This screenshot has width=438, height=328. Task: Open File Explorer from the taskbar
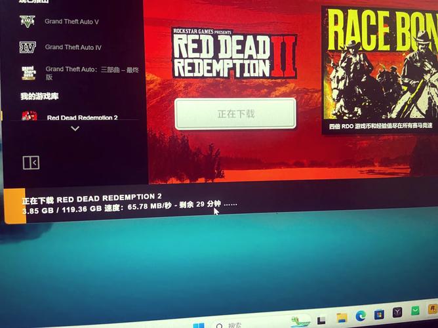coord(342,318)
